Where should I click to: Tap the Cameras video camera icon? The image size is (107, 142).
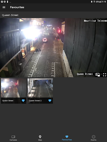coord(13,137)
